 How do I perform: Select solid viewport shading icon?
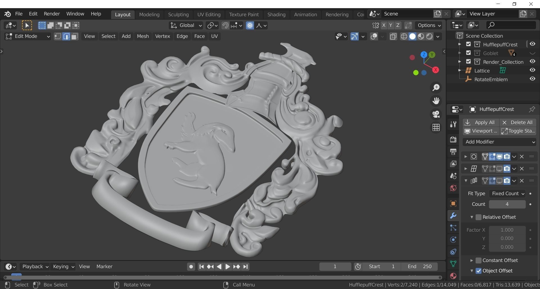click(412, 37)
